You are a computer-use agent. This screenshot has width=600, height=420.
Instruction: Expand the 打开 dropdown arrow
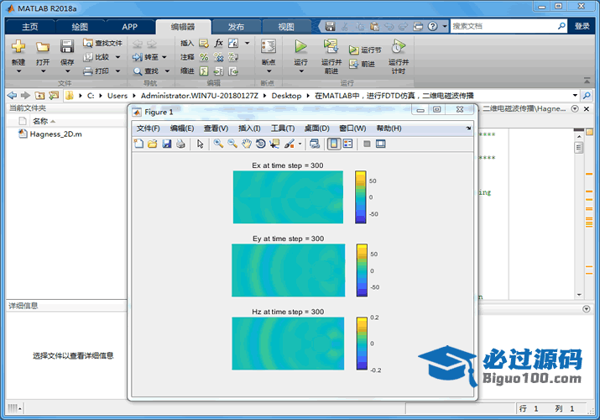coord(43,71)
